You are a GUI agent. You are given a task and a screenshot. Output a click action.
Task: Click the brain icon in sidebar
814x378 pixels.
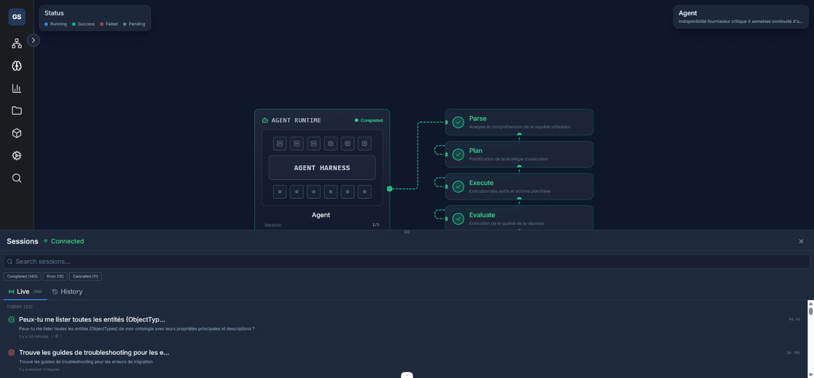point(17,66)
